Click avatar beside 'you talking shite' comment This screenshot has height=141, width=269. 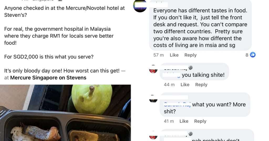click(x=153, y=69)
